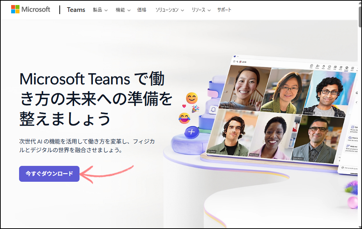362x229 pixels.
Task: Click the 22:06 meeting timer
Action: (x=244, y=62)
